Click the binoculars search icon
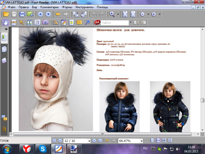This screenshot has height=154, width=205. pos(29,23)
